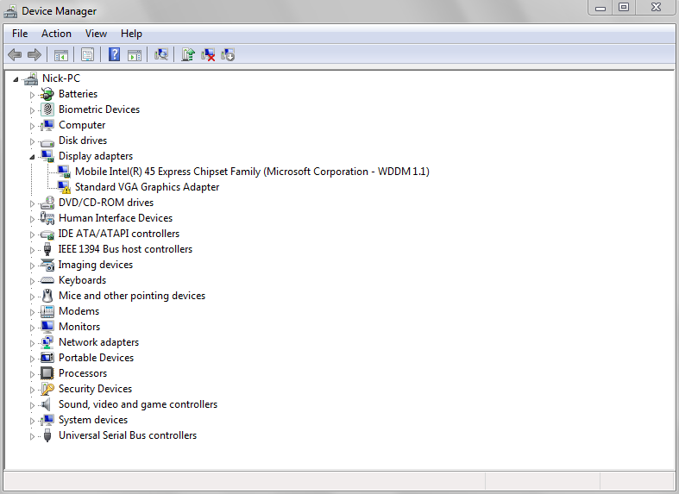Select the Biometric Devices label
The height and width of the screenshot is (494, 679).
point(99,109)
